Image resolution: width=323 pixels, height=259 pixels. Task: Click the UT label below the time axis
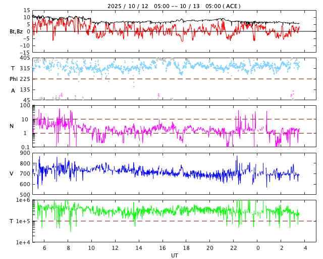tap(174, 255)
